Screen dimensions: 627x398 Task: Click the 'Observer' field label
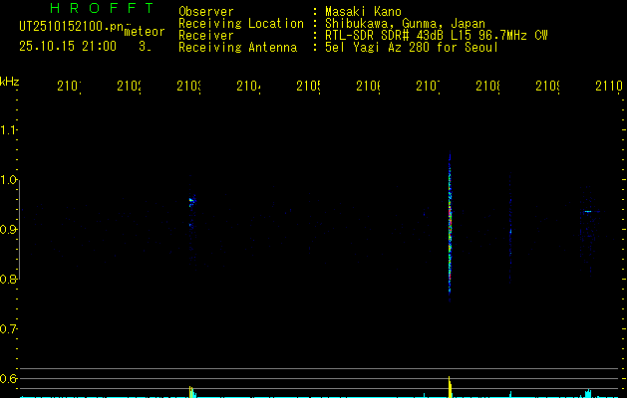(206, 11)
